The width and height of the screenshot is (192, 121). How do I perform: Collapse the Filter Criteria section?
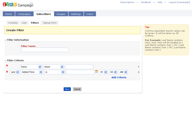click(x=5, y=61)
